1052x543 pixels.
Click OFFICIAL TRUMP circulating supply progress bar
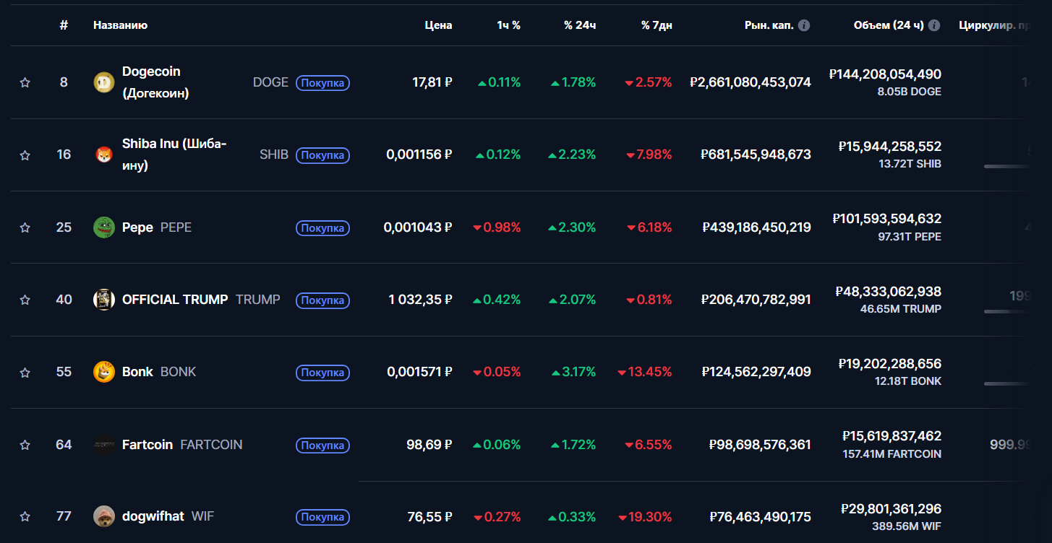[x=1006, y=311]
